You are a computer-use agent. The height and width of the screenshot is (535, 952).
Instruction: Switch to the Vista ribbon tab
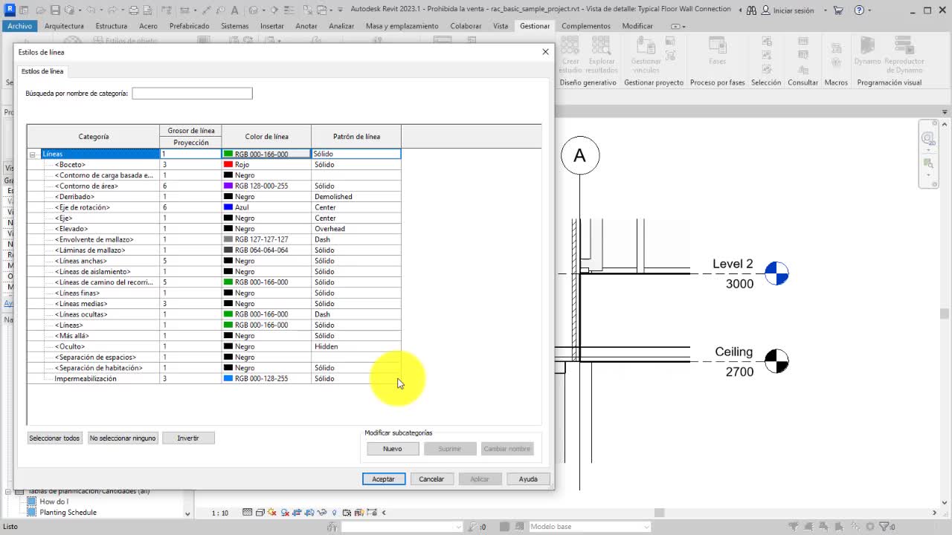(x=501, y=26)
